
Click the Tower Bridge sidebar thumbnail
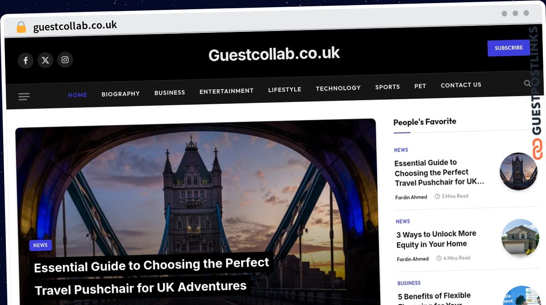[519, 171]
